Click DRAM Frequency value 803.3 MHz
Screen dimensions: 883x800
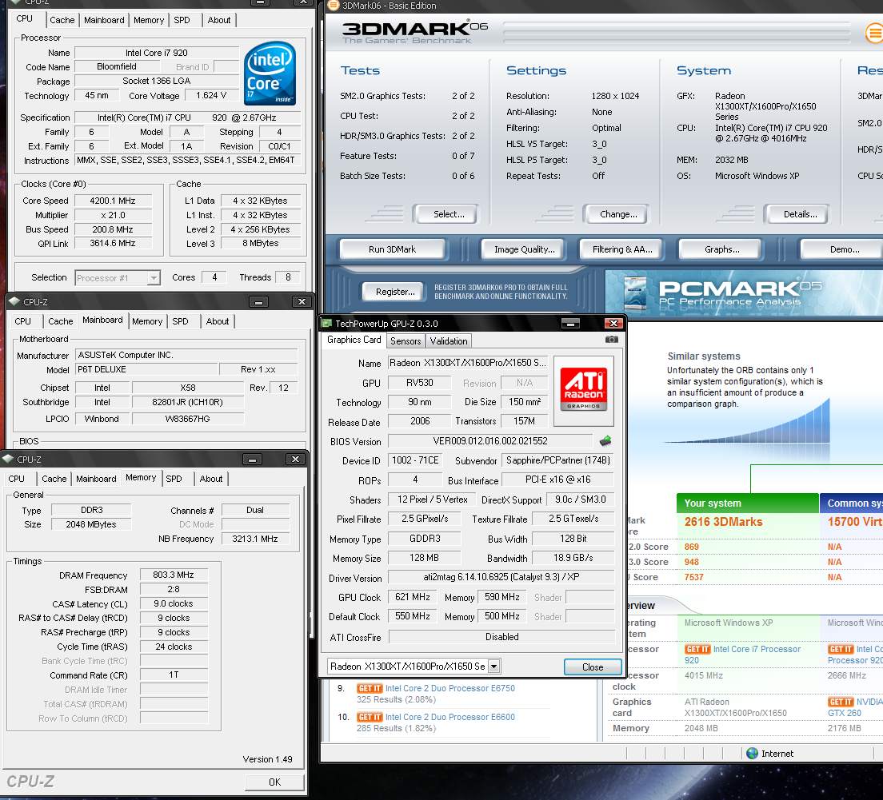[x=174, y=575]
